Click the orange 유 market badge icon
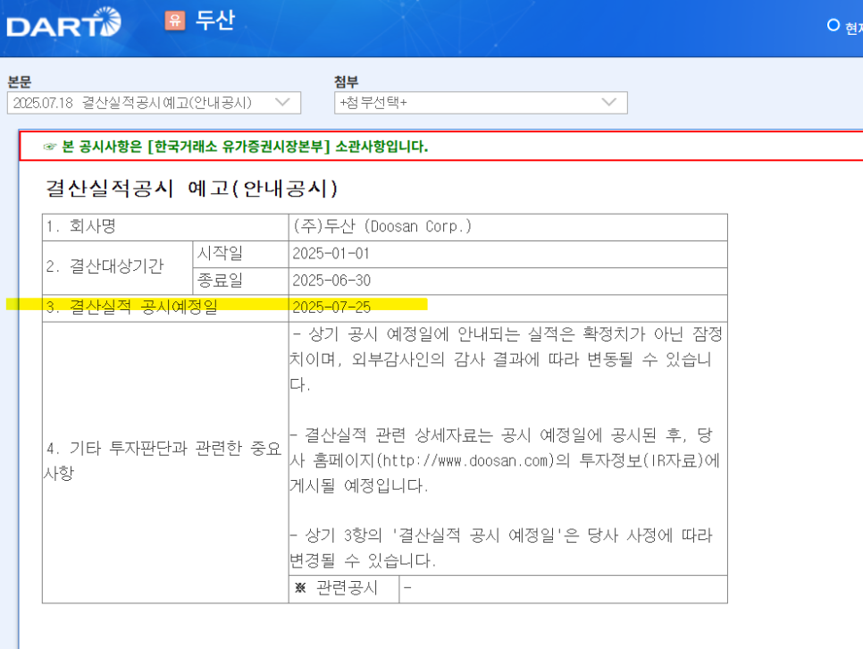Viewport: 863px width, 649px height. [175, 21]
